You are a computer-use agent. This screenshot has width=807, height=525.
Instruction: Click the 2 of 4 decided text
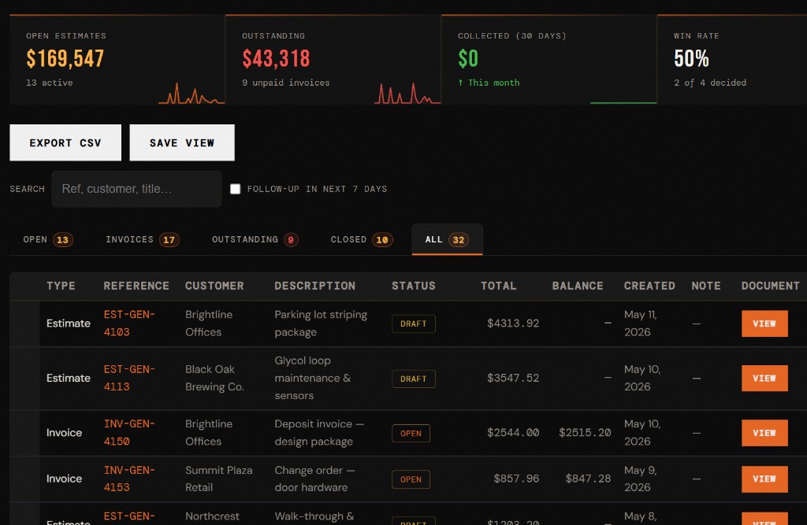[x=710, y=83]
